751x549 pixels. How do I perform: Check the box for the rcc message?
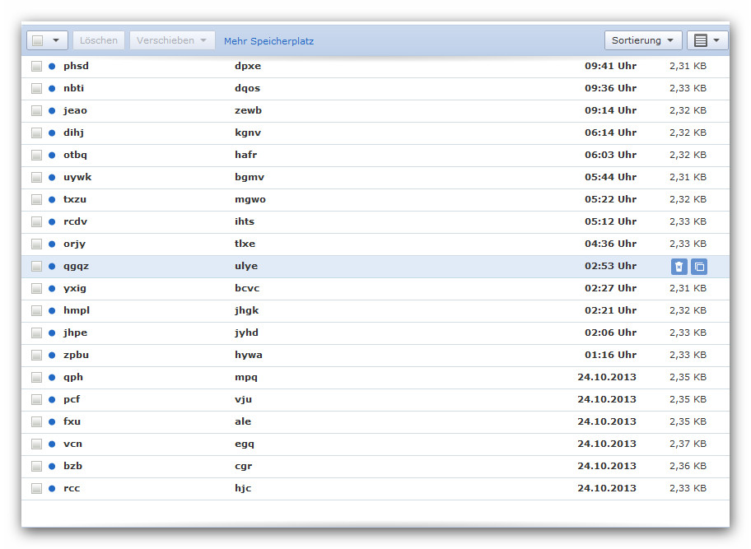pos(36,488)
